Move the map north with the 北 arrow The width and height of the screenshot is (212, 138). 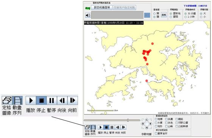(147, 120)
